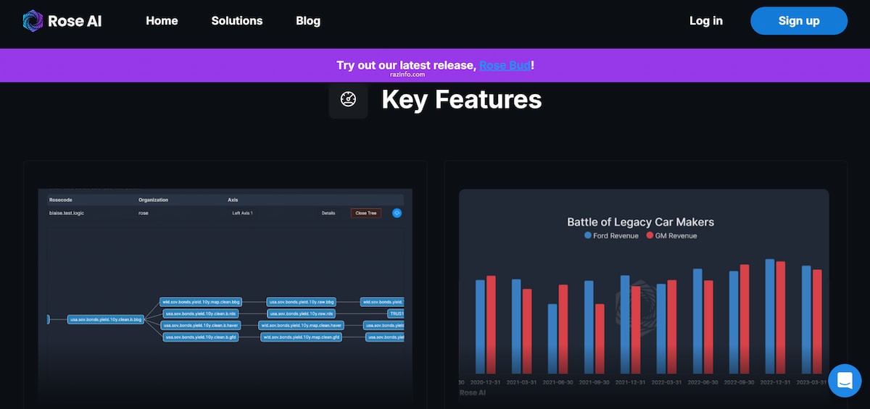Click the Axis column header
Viewport: 870px width, 409px height.
[233, 200]
